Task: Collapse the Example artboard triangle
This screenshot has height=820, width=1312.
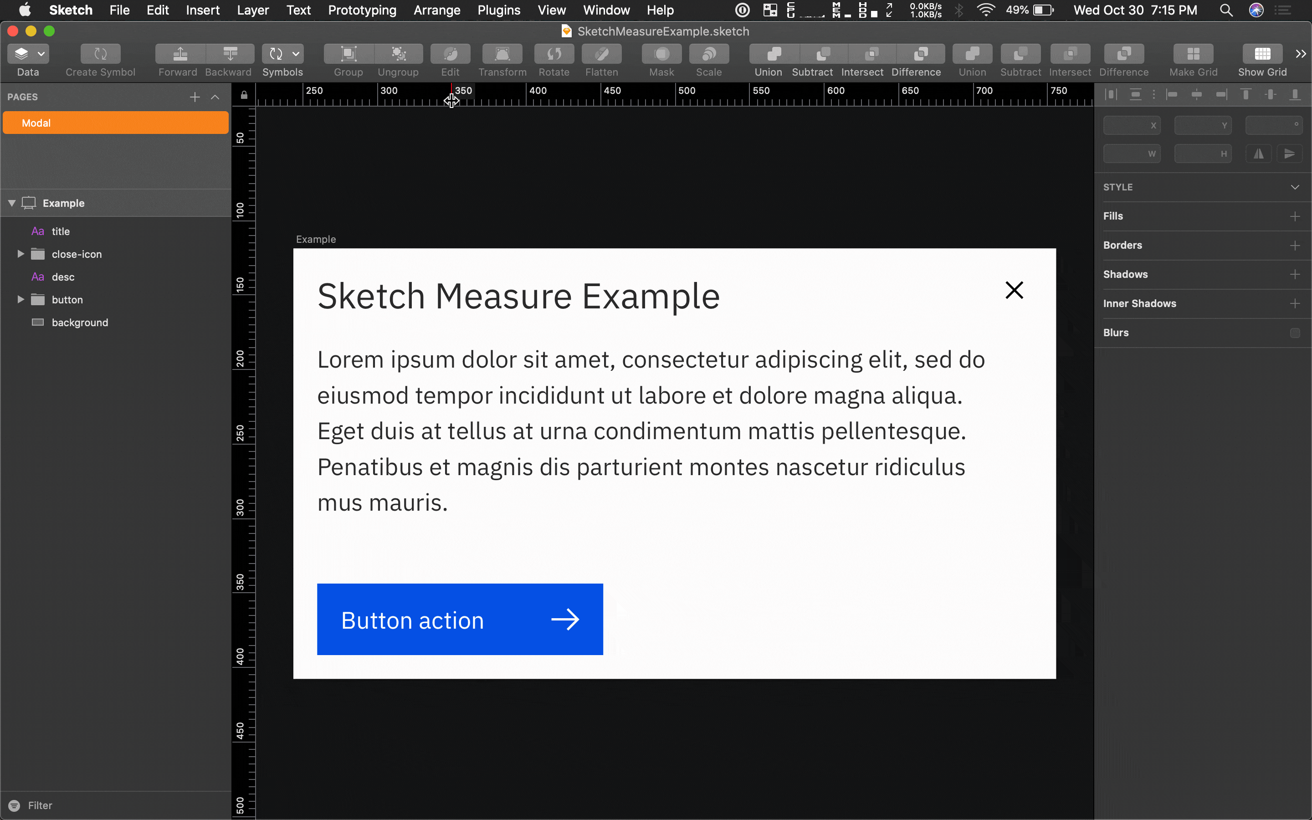Action: pyautogui.click(x=11, y=203)
